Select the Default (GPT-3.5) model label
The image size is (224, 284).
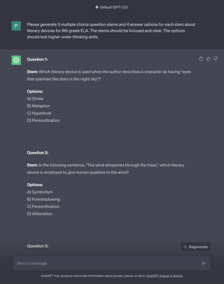coord(114,7)
